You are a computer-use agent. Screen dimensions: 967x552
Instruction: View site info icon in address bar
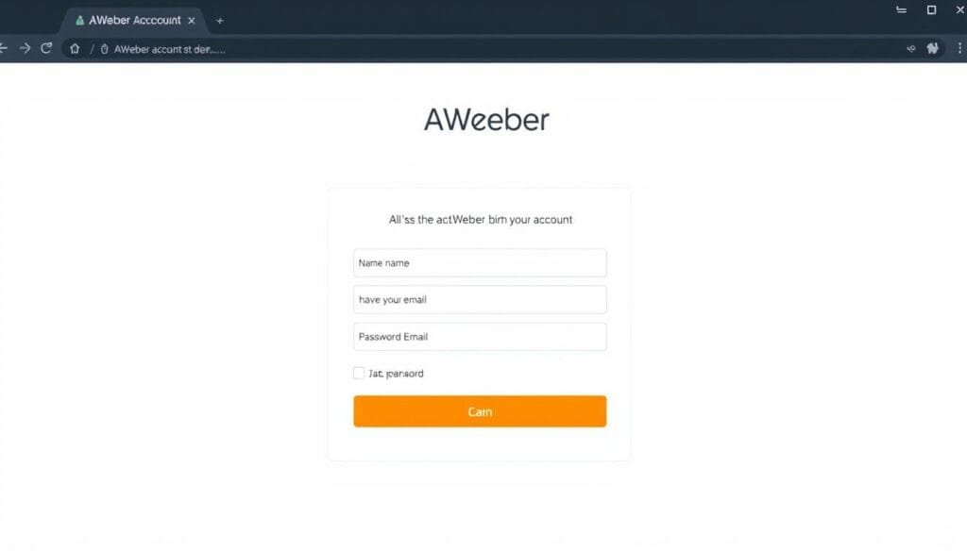(x=104, y=49)
